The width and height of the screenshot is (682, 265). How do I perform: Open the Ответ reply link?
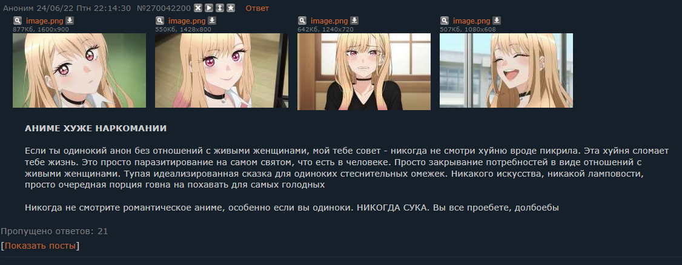tap(257, 8)
